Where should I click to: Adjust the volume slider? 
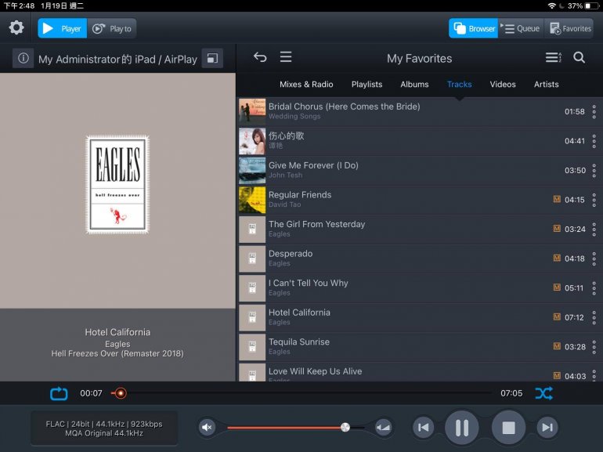tap(295, 428)
